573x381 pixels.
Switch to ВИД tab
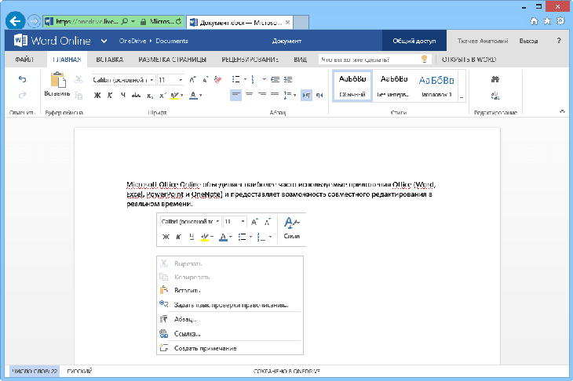click(301, 59)
